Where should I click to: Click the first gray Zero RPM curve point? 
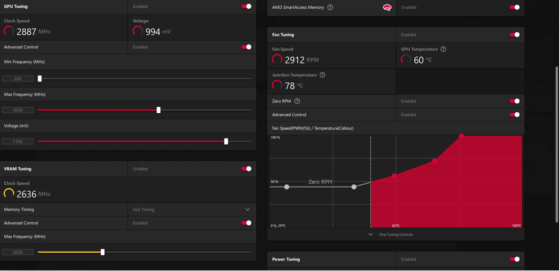pyautogui.click(x=286, y=187)
